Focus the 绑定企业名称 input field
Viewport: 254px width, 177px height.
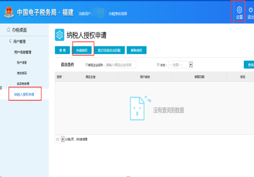(121, 65)
